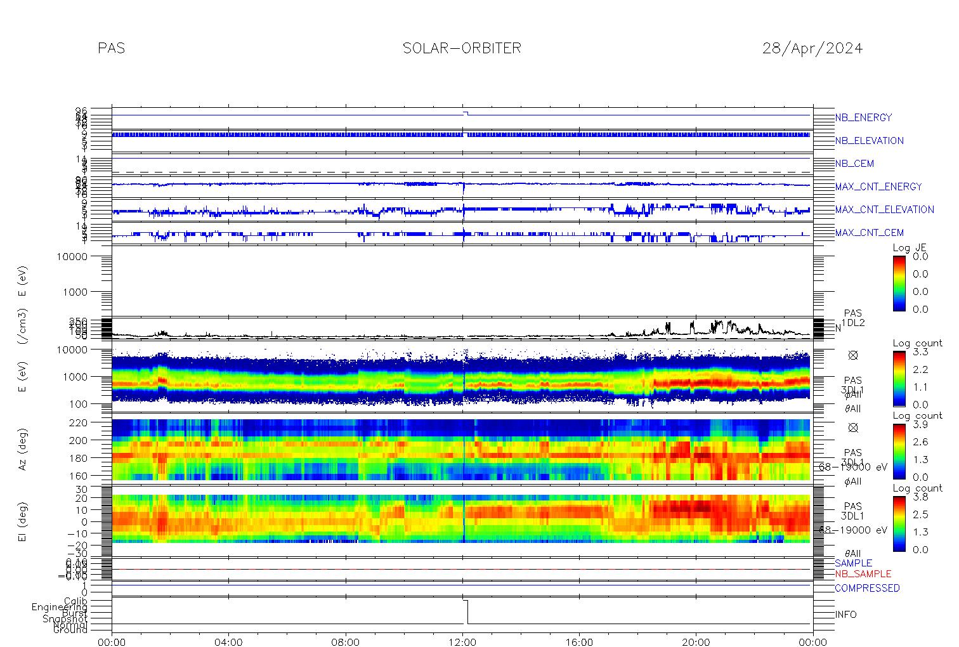959x647 pixels.
Task: Click the (/cm3) density axis title
Action: 23,327
